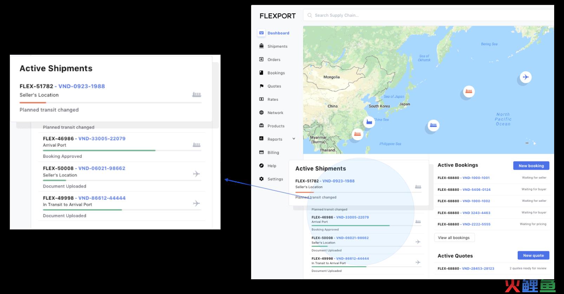Click 'Waiting for buyer' on VND-5406-0124 row

pyautogui.click(x=534, y=189)
